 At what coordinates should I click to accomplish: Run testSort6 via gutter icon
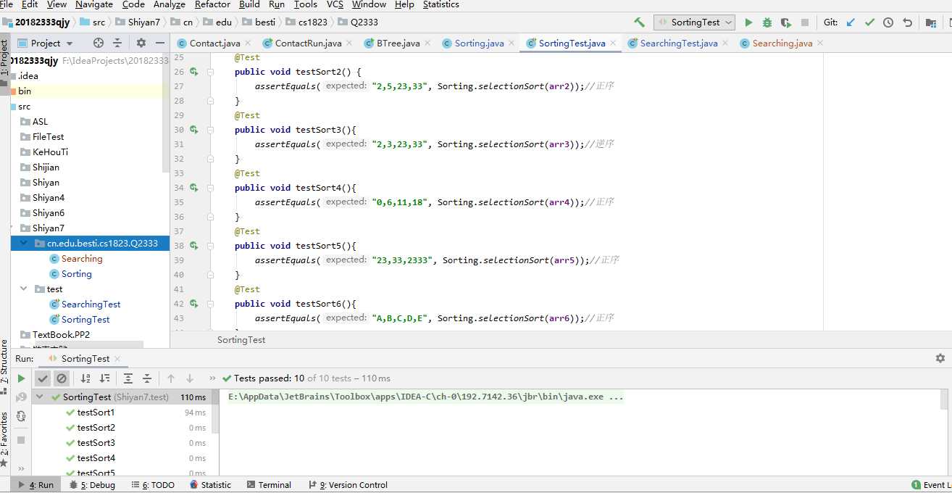194,304
